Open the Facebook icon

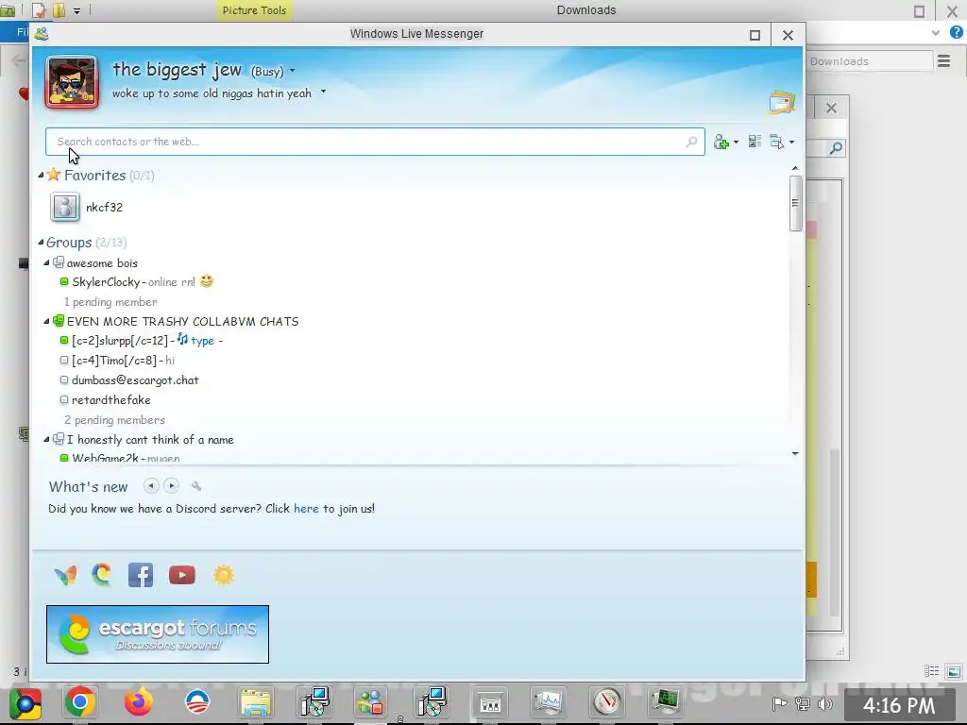[x=141, y=575]
